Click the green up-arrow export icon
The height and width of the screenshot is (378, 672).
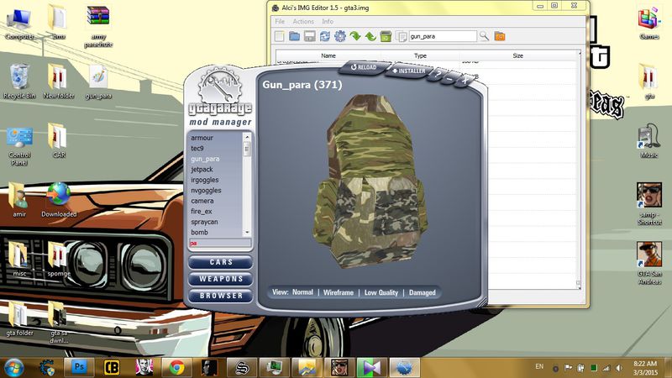[x=370, y=36]
